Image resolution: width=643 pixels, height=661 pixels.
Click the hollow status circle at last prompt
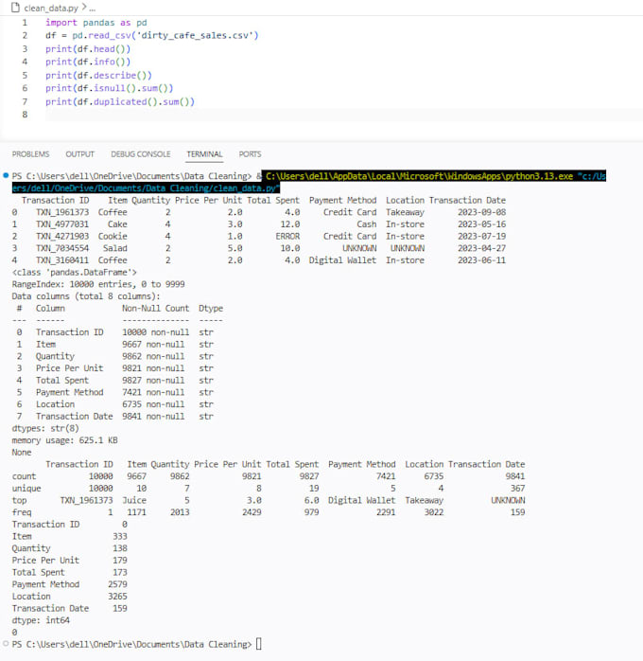coord(6,644)
